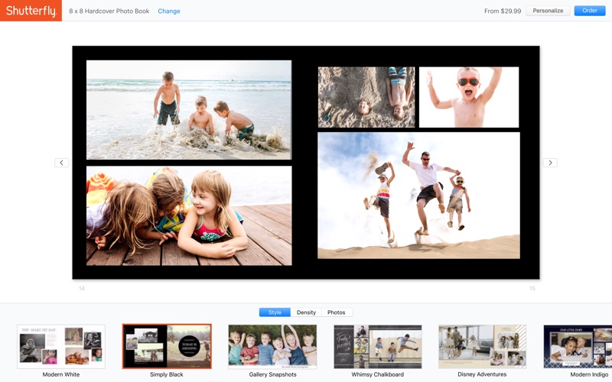Viewport: 612px width, 382px height.
Task: Go to the previous page spread arrow
Action: pyautogui.click(x=62, y=163)
